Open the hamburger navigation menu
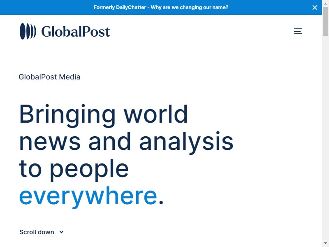 [x=298, y=31]
